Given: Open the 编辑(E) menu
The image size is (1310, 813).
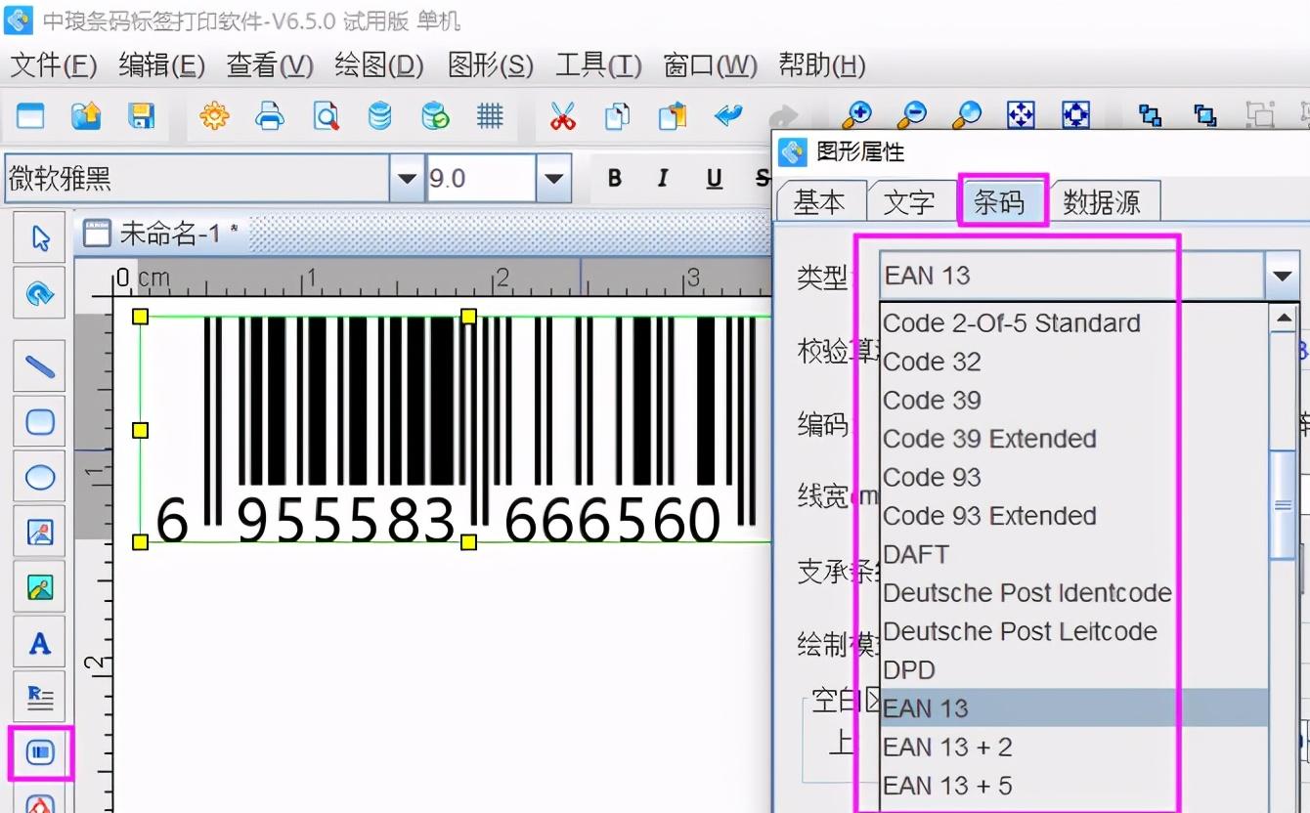Looking at the screenshot, I should (x=161, y=65).
